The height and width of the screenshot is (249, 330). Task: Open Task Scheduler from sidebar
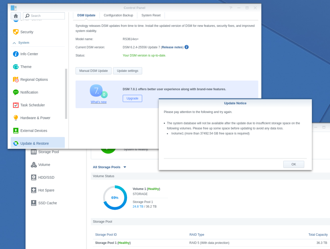pos(32,105)
